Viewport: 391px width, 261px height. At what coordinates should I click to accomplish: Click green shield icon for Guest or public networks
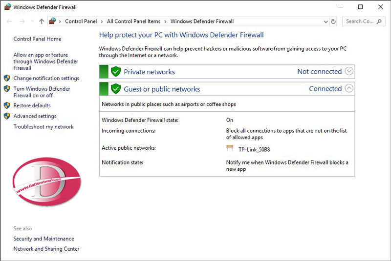pos(116,89)
